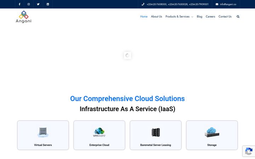The width and height of the screenshot is (255, 159).
Task: Click the Infrastructure As A Service heading
Action: tap(127, 109)
